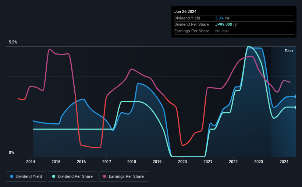
Task: Select the 2017 x-axis label
Action: [107, 162]
